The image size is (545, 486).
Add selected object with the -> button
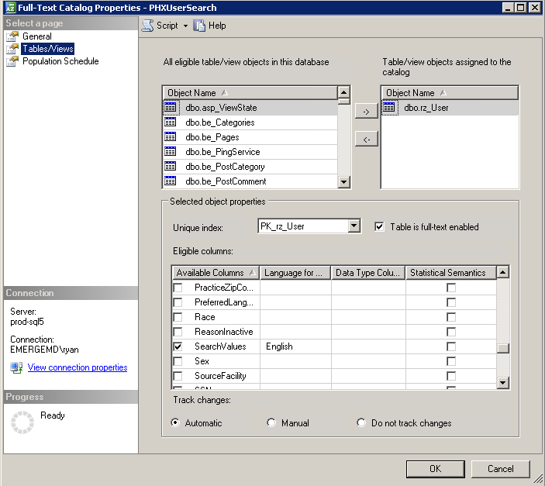(x=367, y=112)
